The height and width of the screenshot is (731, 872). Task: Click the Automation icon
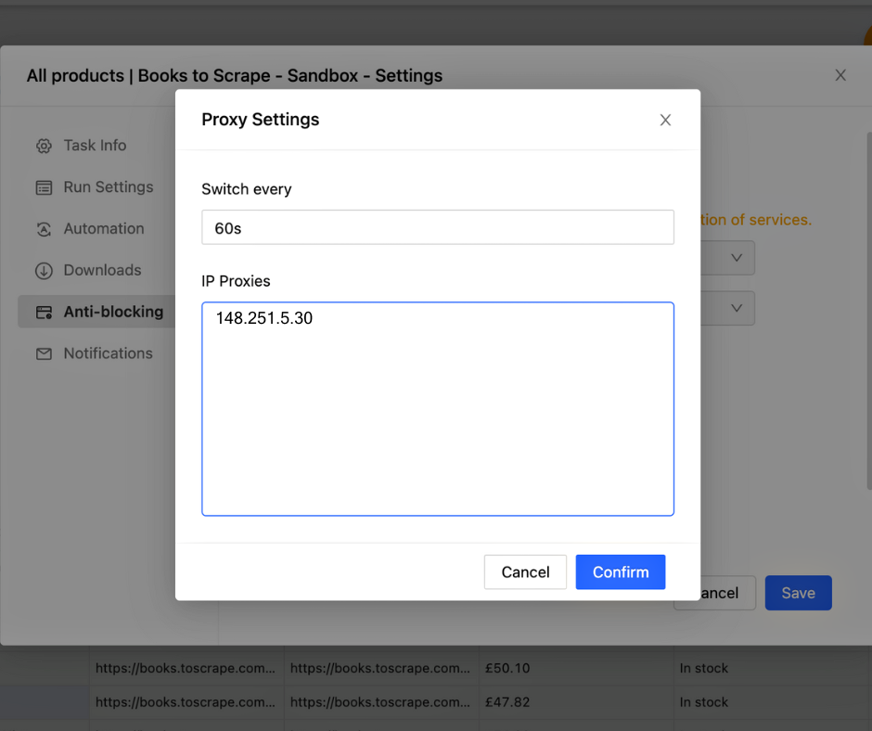(43, 228)
